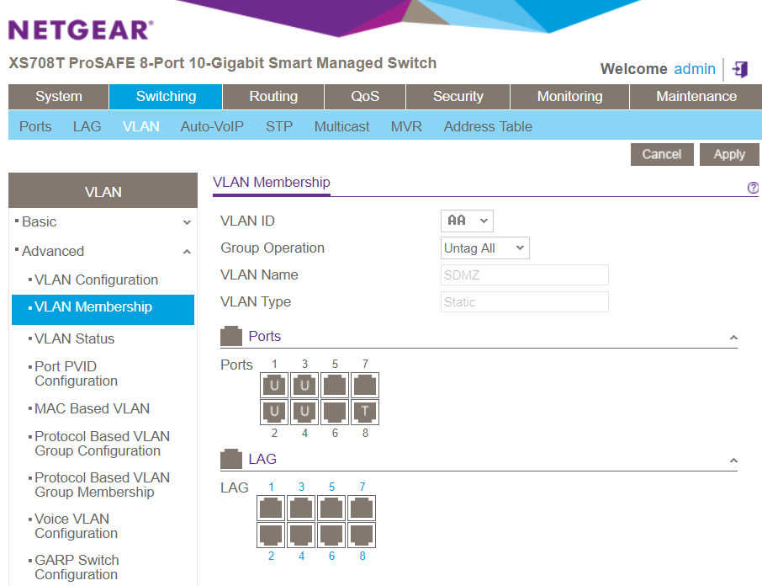This screenshot has width=762, height=586.
Task: Toggle membership of LAG 8
Action: (362, 535)
